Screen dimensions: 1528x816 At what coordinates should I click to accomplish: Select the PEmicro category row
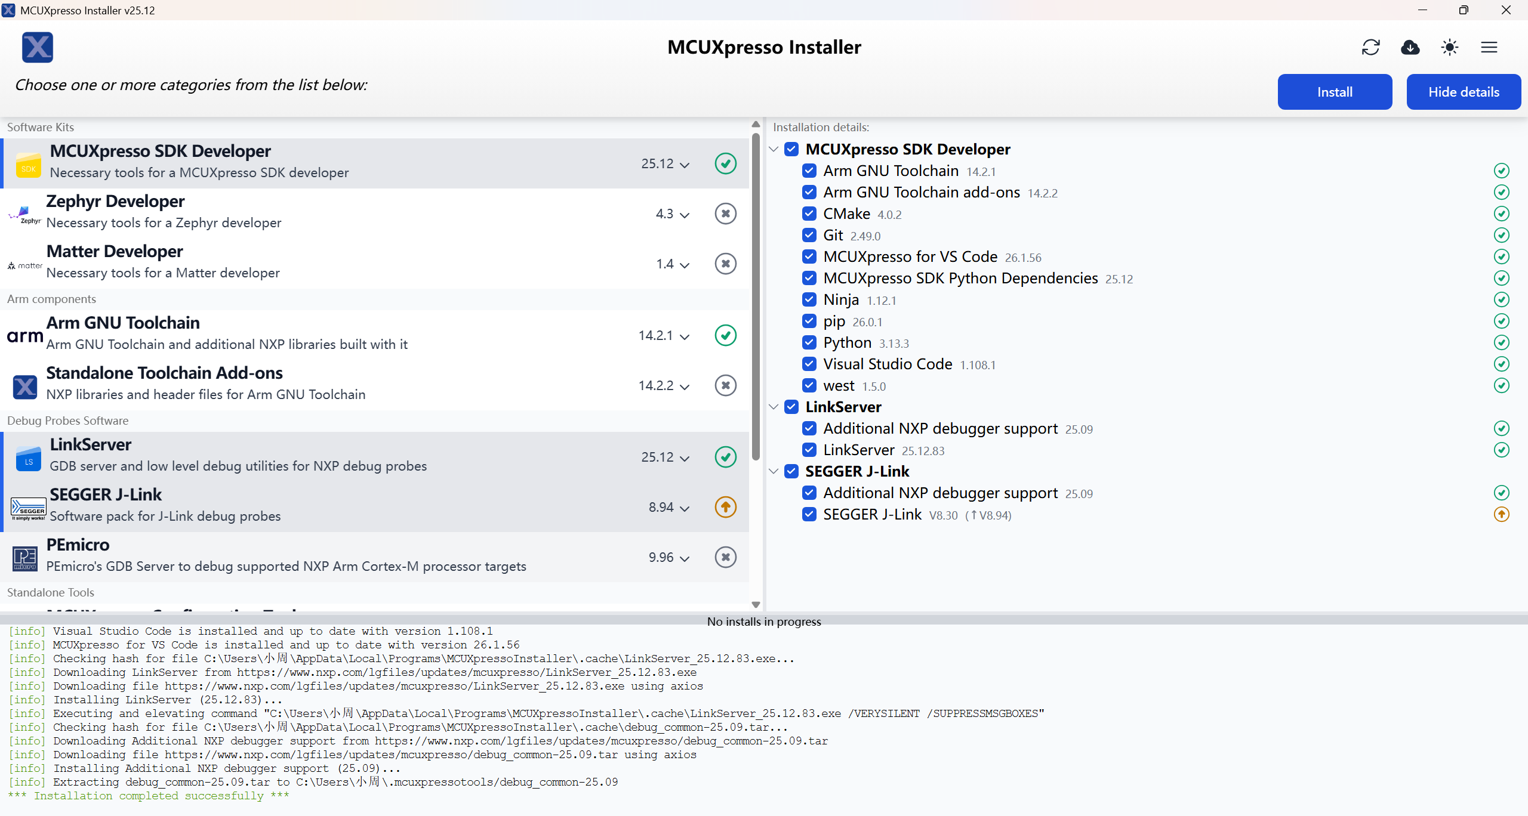tap(374, 557)
